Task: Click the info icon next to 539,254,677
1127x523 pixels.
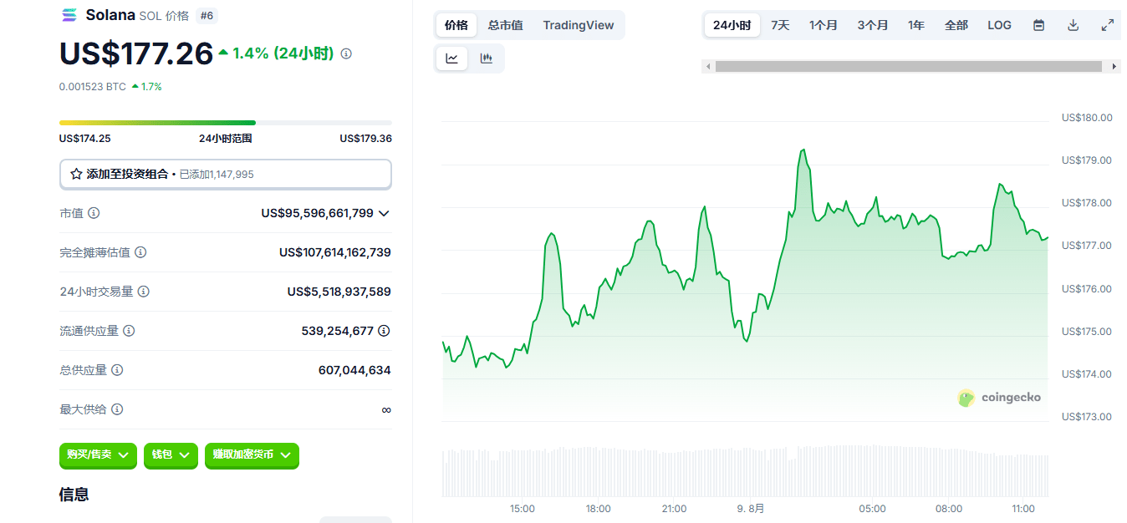Action: 384,331
